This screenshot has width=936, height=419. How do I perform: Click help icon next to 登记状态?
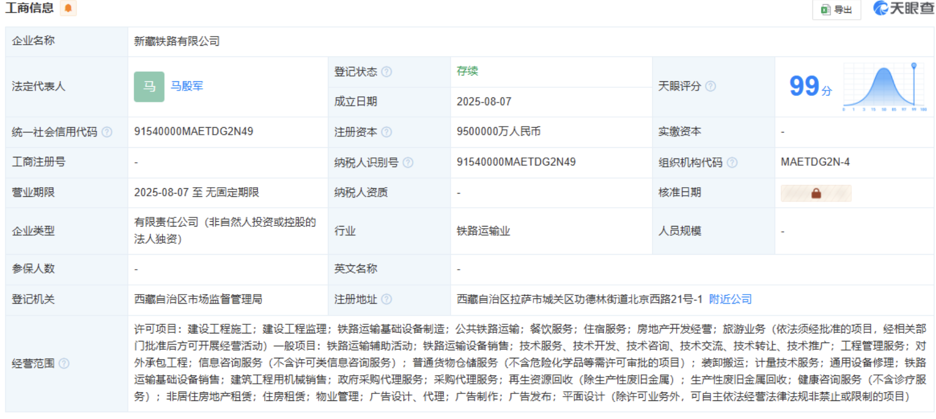(387, 72)
